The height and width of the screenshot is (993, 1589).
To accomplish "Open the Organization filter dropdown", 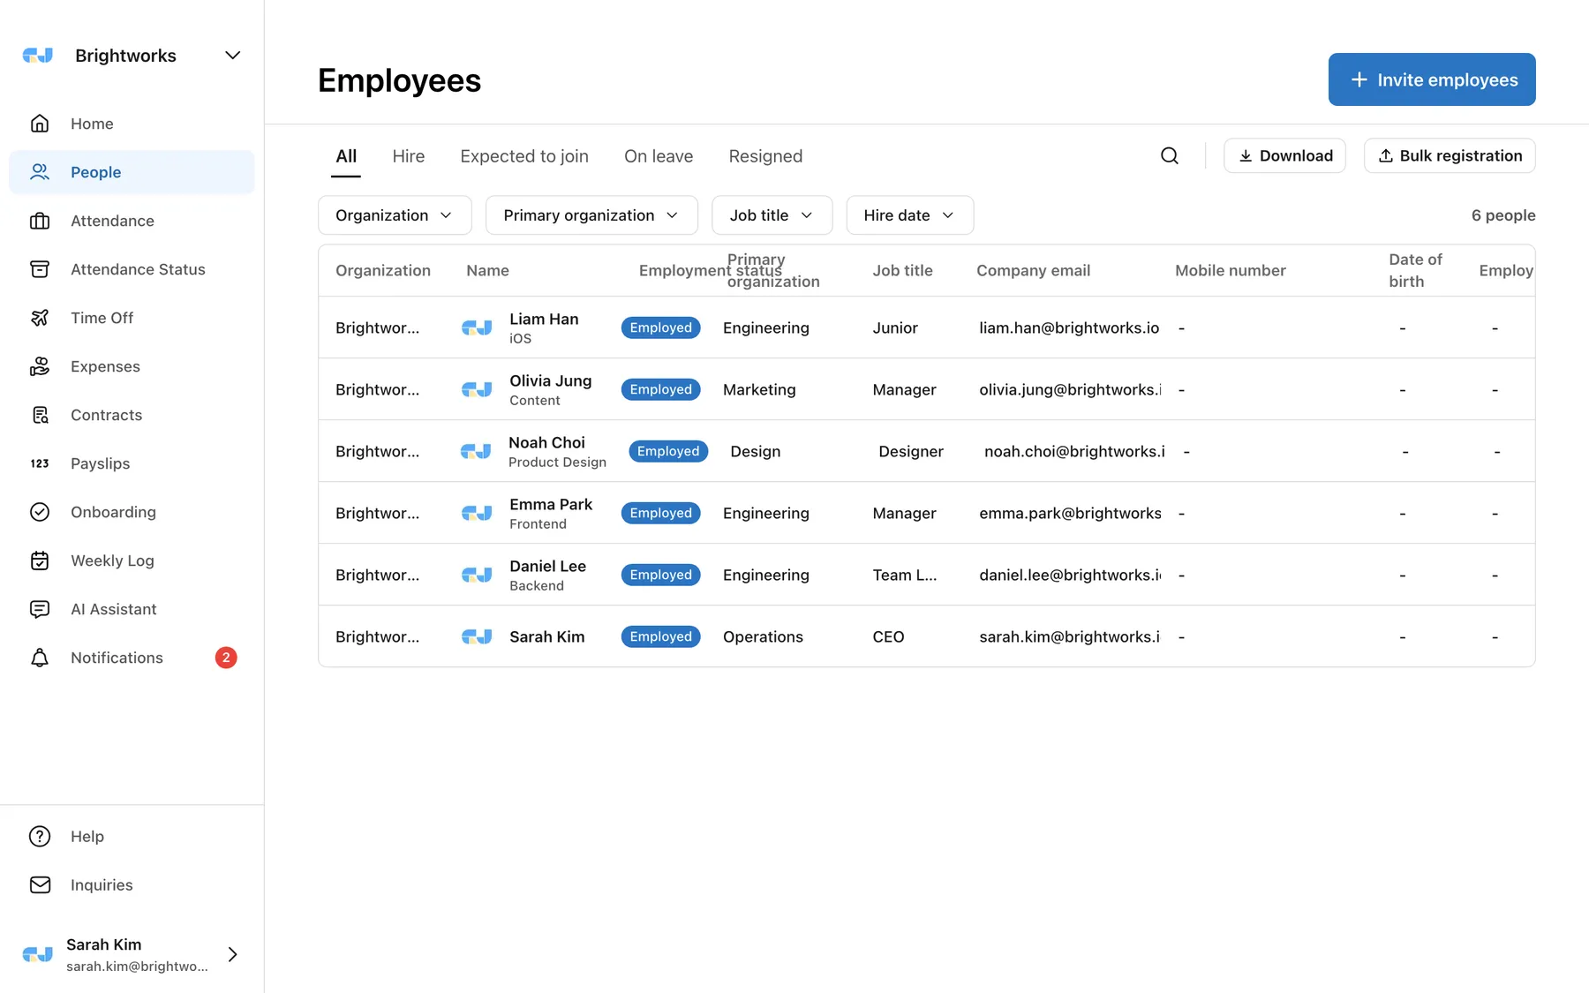I will pos(395,215).
